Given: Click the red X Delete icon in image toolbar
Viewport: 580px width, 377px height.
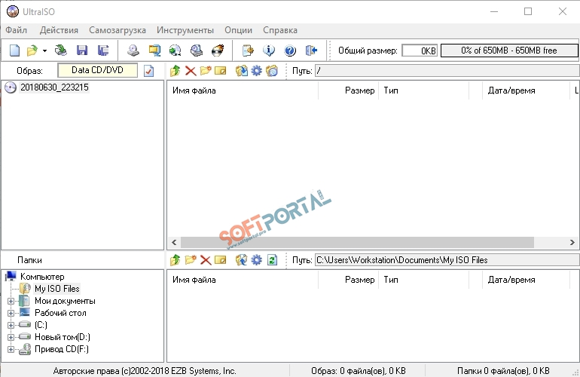Looking at the screenshot, I should tap(191, 71).
